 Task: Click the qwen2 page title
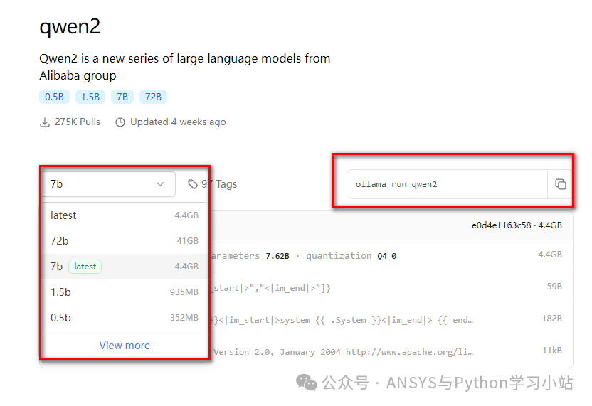(x=70, y=27)
